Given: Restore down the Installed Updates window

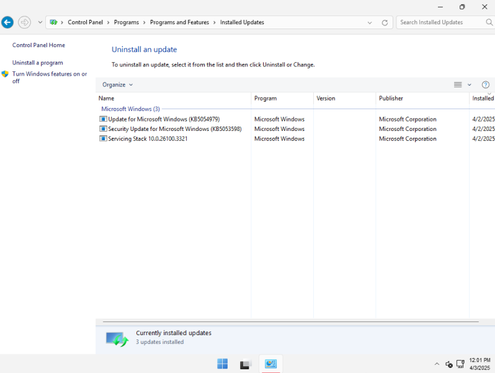Looking at the screenshot, I should point(462,7).
